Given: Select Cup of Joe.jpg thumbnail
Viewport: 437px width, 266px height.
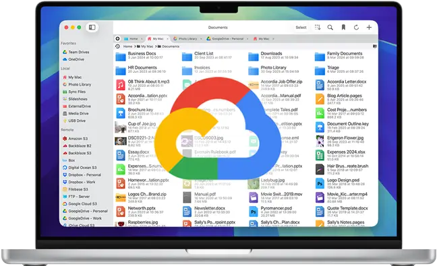Looking at the screenshot, I should pyautogui.click(x=121, y=127).
